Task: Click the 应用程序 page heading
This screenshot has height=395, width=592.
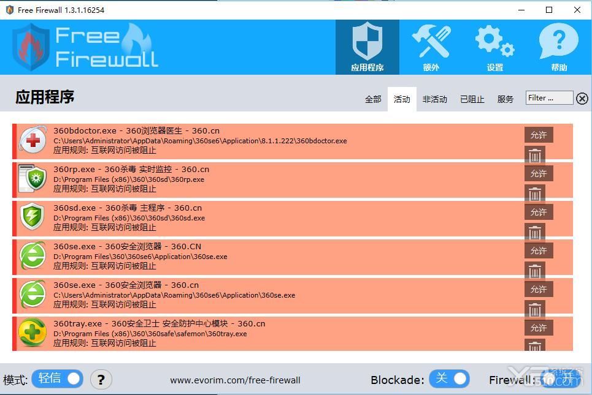Action: (x=45, y=97)
